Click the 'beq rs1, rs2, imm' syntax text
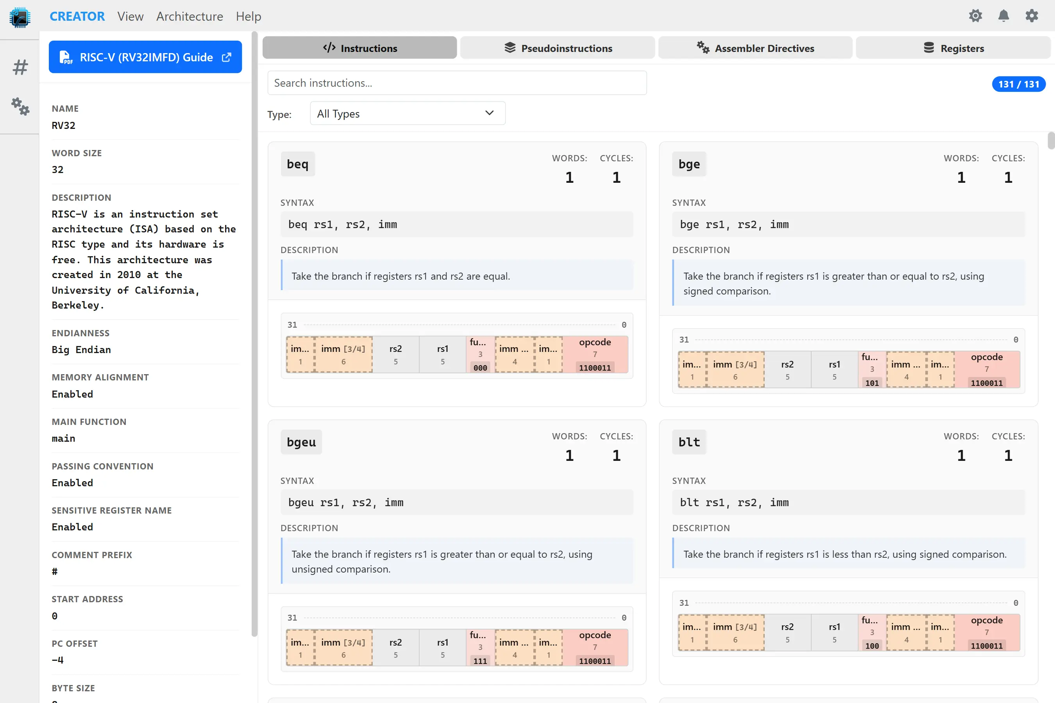 click(x=343, y=224)
